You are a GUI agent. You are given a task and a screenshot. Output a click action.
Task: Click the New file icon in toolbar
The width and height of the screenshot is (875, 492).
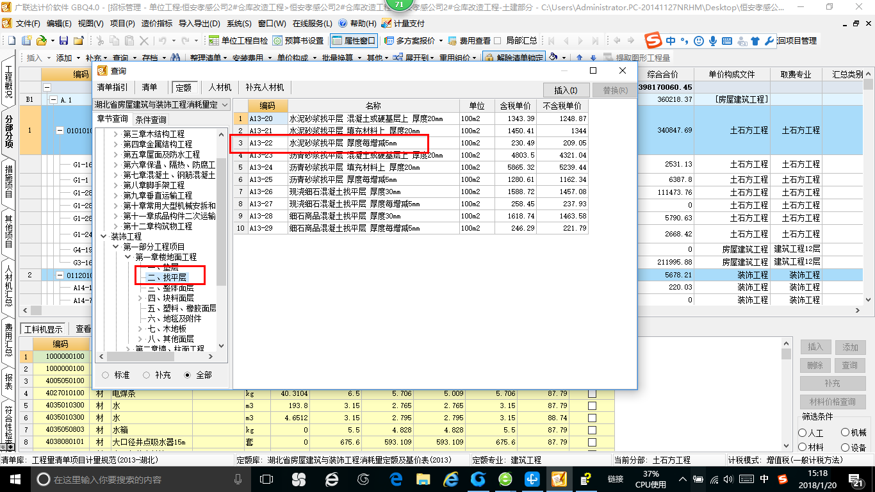coord(12,40)
